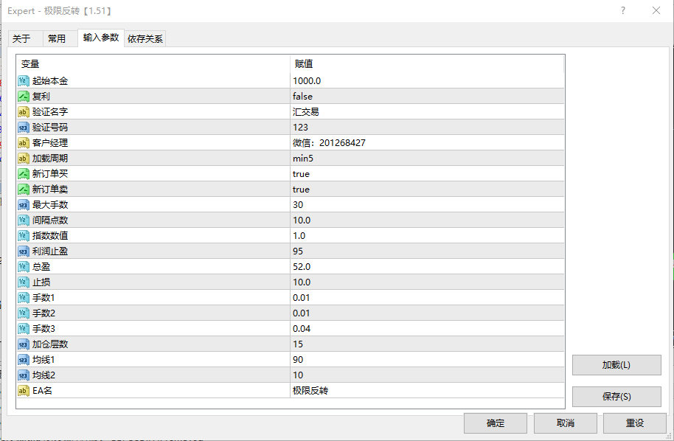Click the double-type icon beside 起始本金

click(24, 81)
